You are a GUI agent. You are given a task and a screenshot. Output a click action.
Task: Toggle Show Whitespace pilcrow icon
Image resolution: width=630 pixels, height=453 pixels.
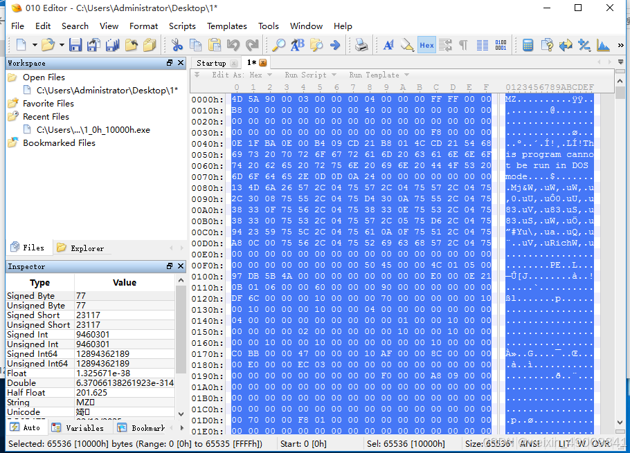[463, 45]
